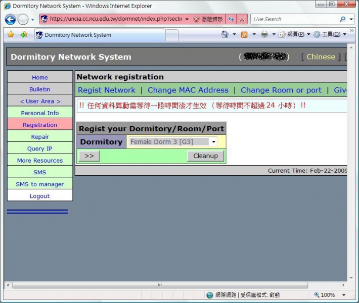Click the RSS feeds icon
Screen dimensions: 359x303
tap(244, 34)
